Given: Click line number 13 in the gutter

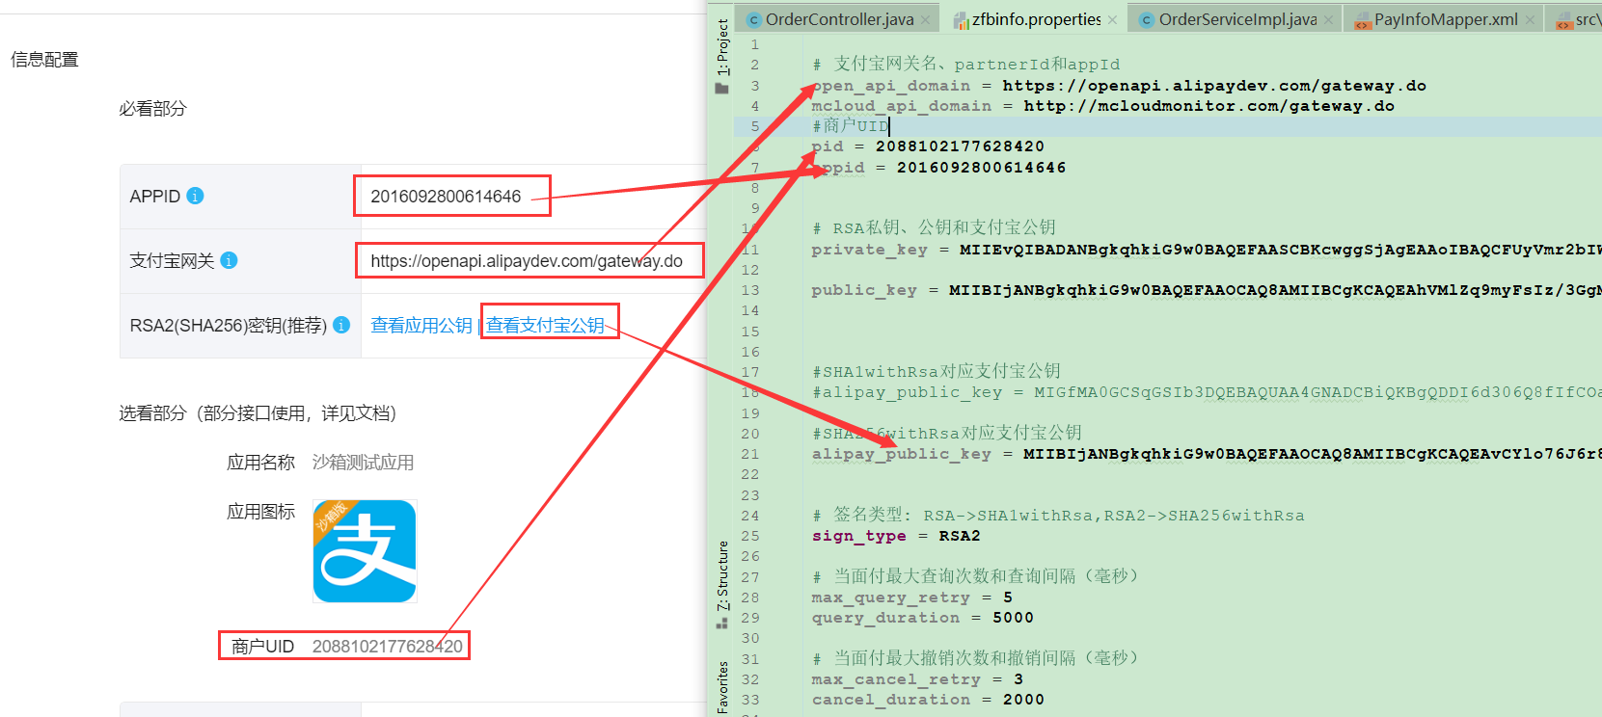Looking at the screenshot, I should (x=750, y=290).
